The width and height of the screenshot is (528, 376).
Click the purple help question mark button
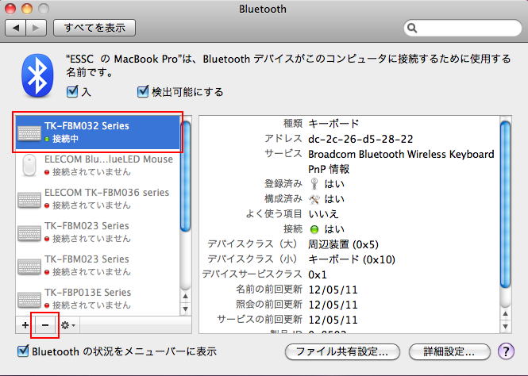pos(506,351)
